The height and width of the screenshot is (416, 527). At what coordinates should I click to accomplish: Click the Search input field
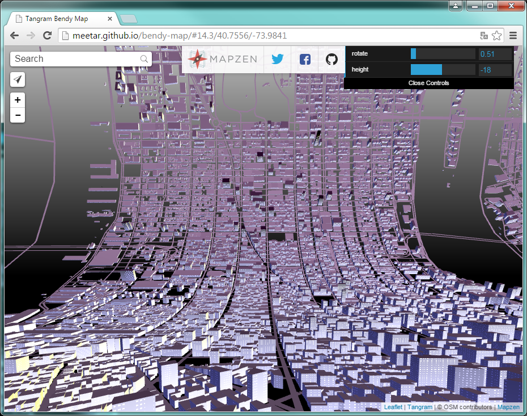74,59
